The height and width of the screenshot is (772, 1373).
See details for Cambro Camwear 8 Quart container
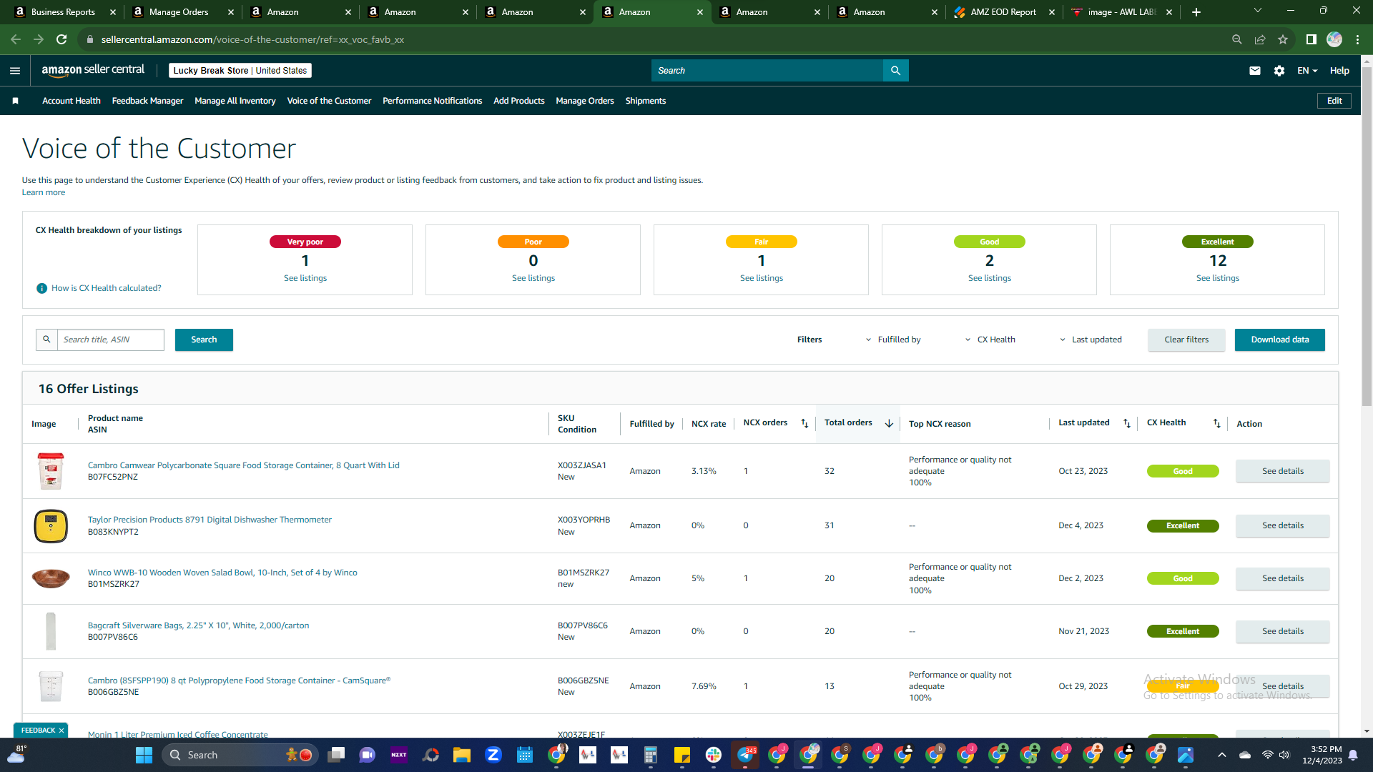click(x=1283, y=471)
